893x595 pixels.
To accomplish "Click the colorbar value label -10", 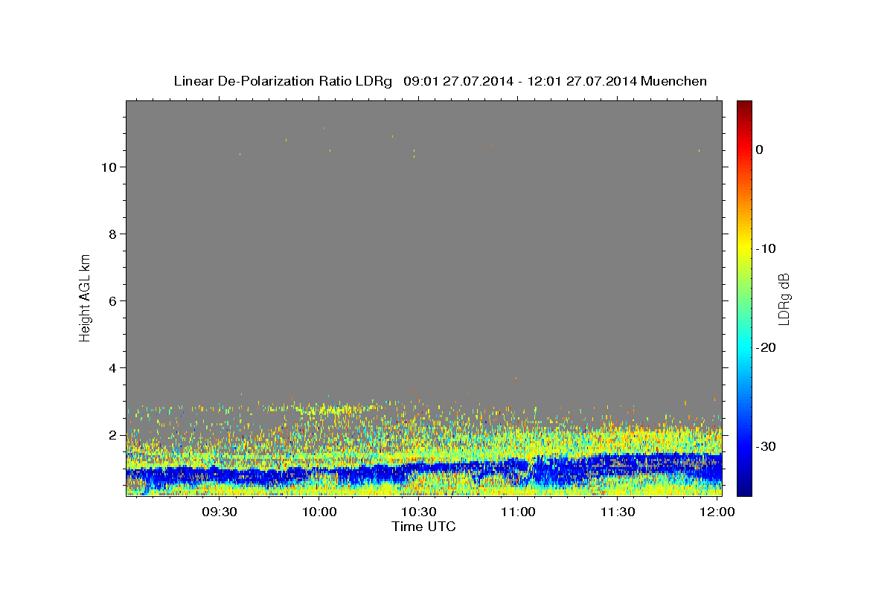I will coord(766,248).
